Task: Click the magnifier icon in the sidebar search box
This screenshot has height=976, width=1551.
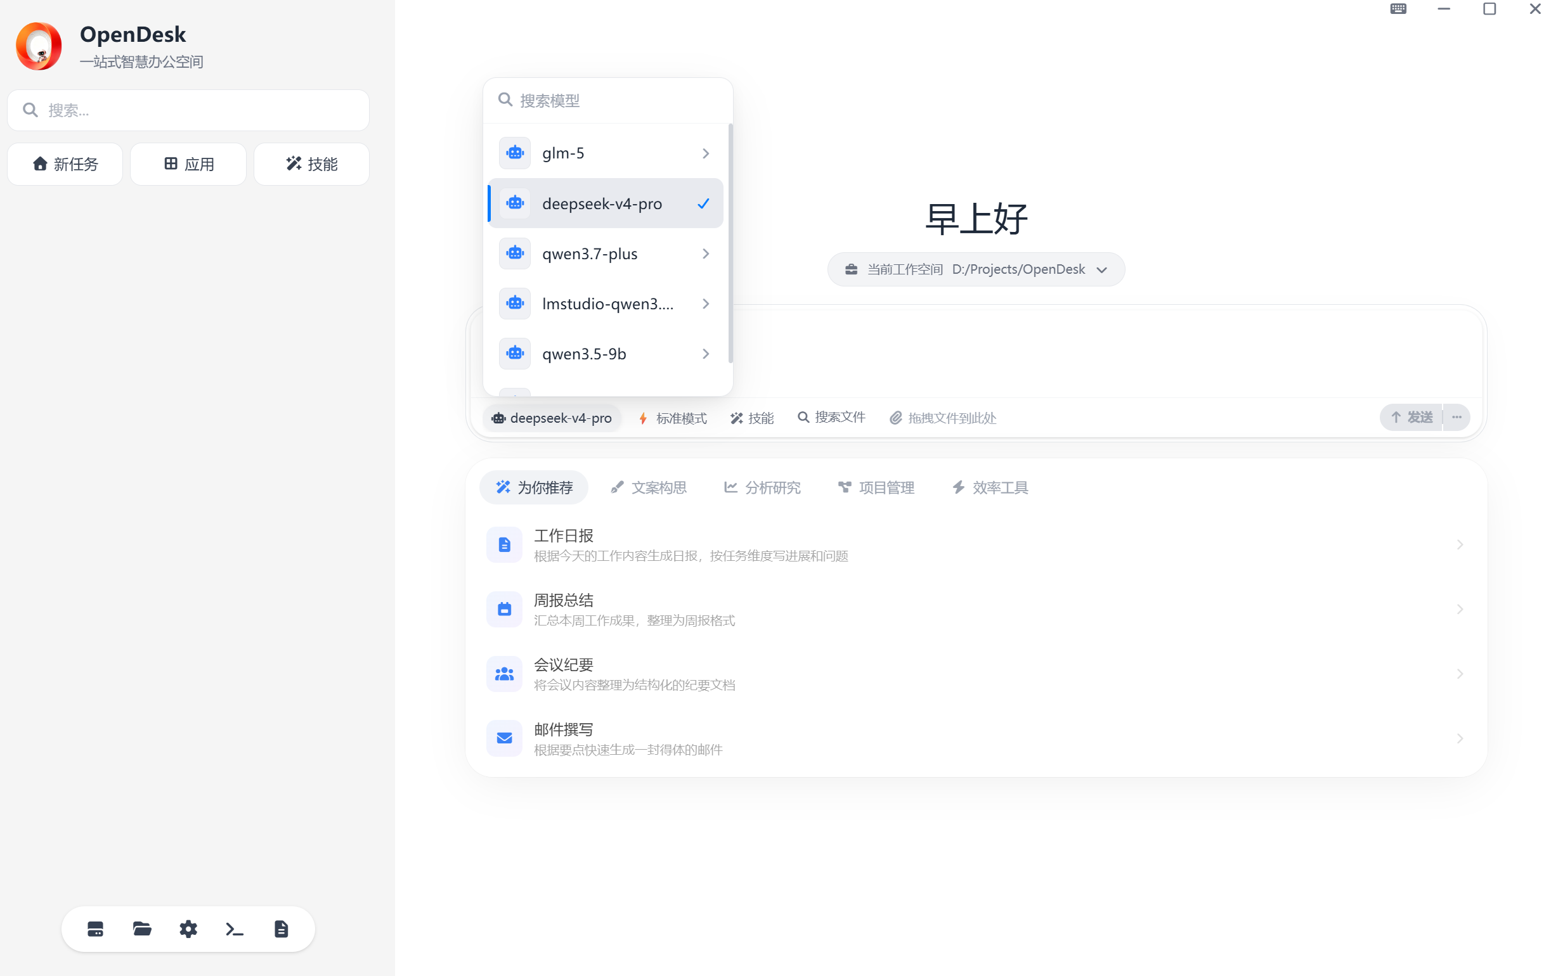Action: [30, 110]
